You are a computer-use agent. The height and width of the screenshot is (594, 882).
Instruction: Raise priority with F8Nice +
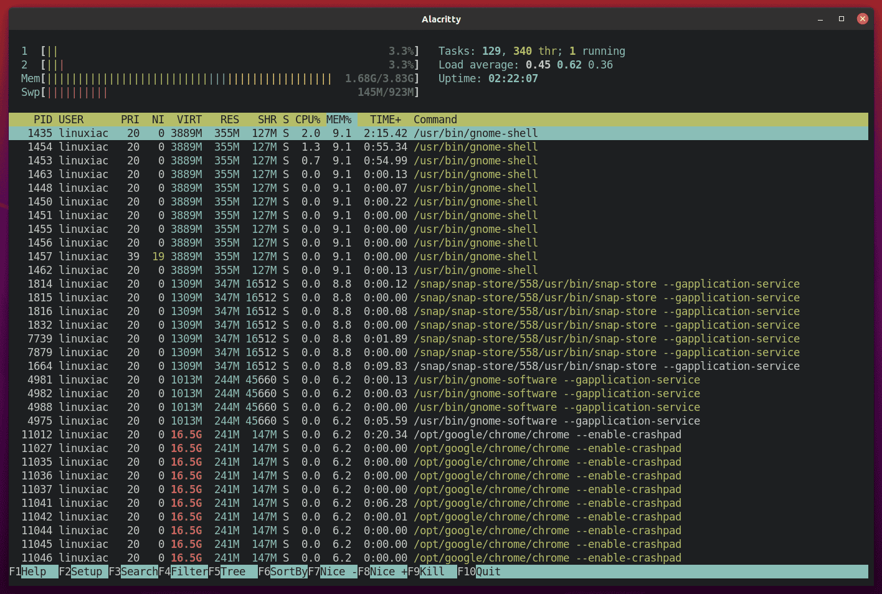pyautogui.click(x=382, y=571)
